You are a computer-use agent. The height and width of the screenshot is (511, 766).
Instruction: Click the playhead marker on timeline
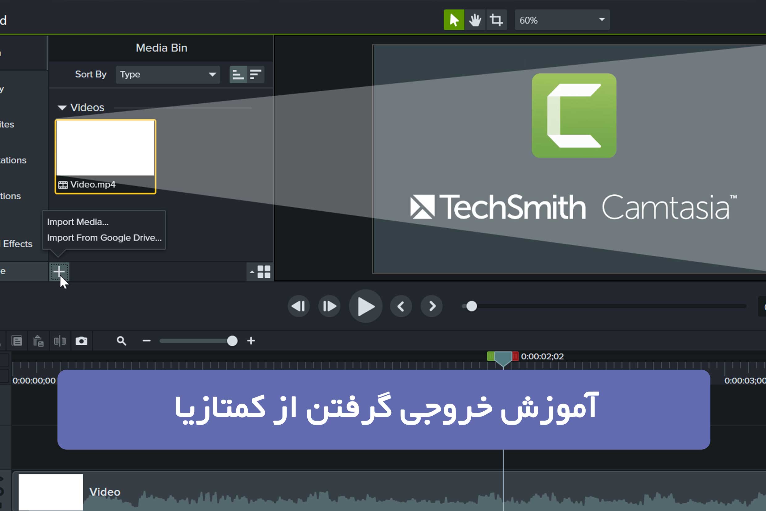click(503, 359)
